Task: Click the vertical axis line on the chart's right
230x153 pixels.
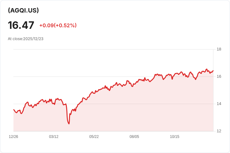Action: tap(213, 94)
